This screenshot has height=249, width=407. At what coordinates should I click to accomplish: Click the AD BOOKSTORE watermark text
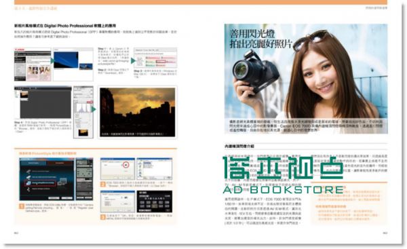(x=283, y=190)
